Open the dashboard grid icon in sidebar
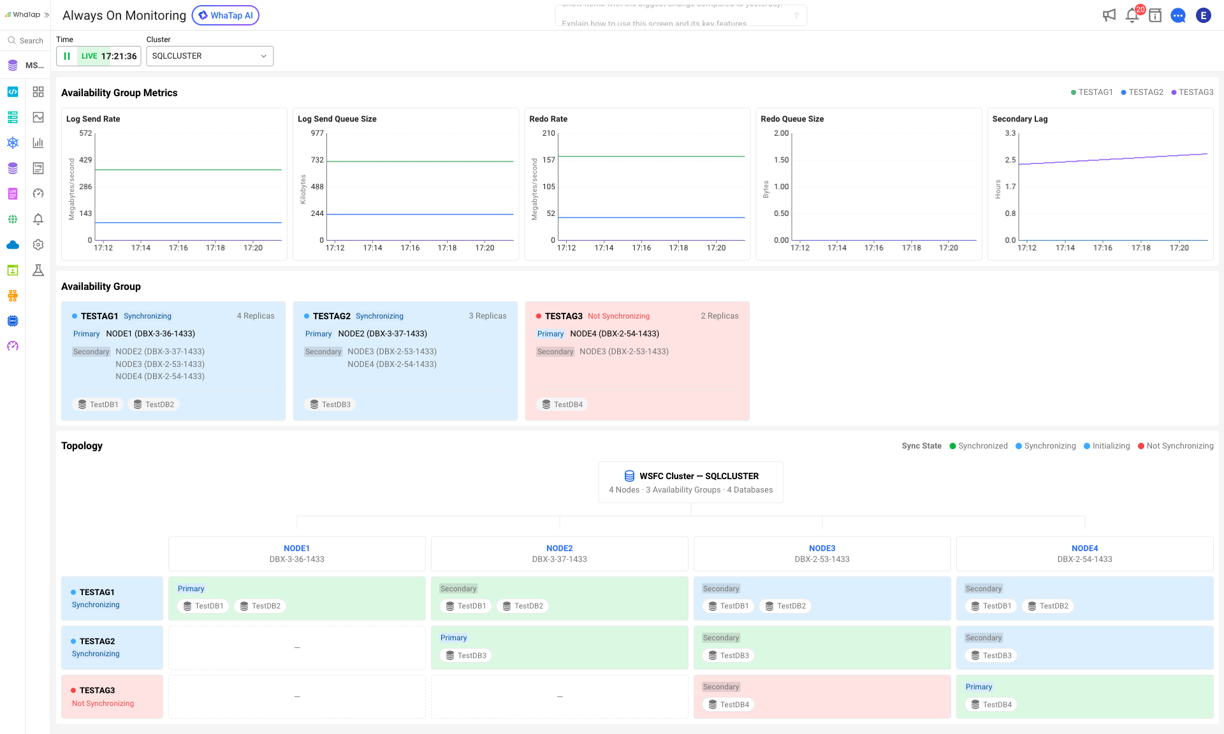Viewport: 1224px width, 734px height. click(38, 92)
